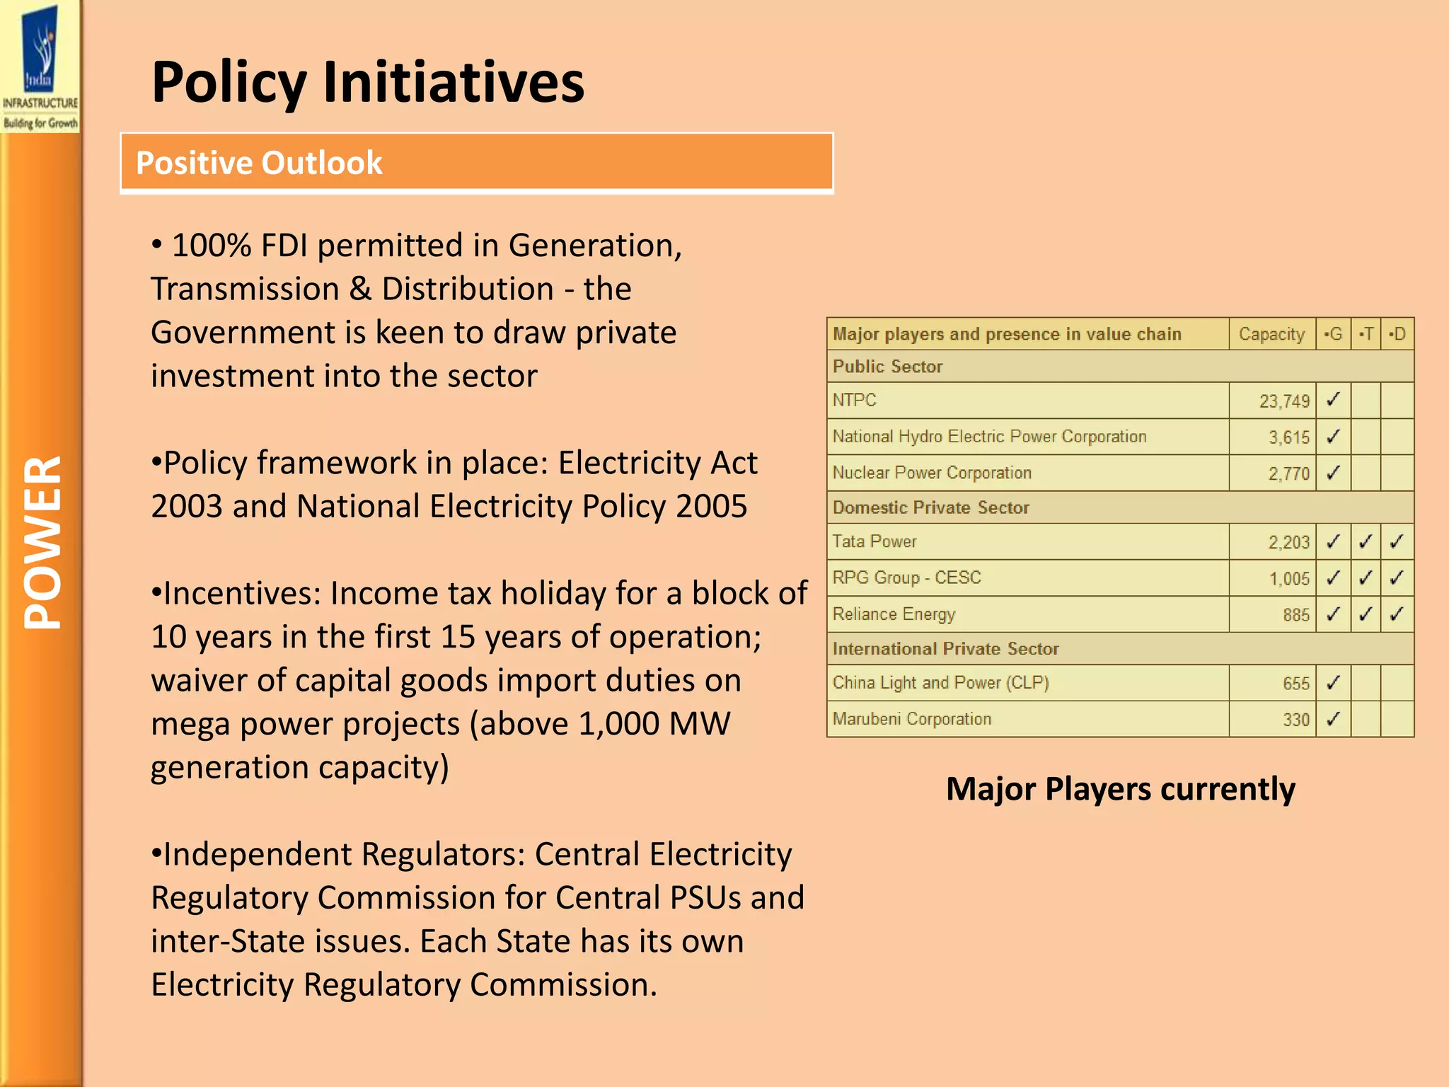The image size is (1449, 1087).
Task: Click RPG Group's T column checkmark
Action: (1366, 577)
